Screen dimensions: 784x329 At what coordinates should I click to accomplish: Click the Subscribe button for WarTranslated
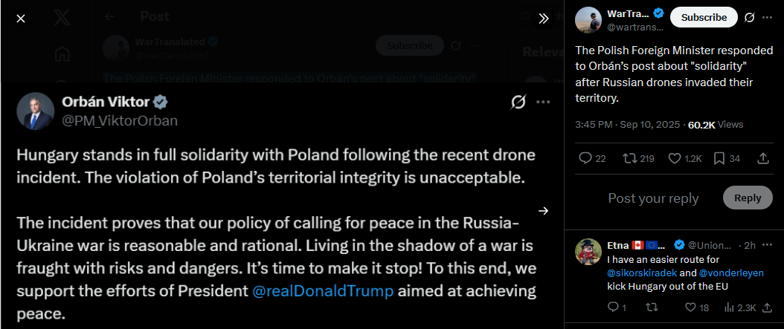point(704,18)
